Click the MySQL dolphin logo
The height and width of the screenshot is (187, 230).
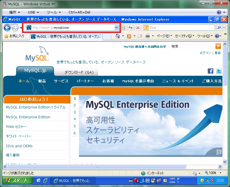(37, 54)
